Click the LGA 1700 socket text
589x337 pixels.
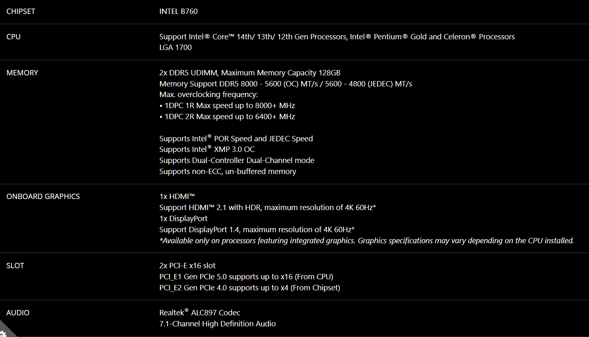[x=175, y=47]
